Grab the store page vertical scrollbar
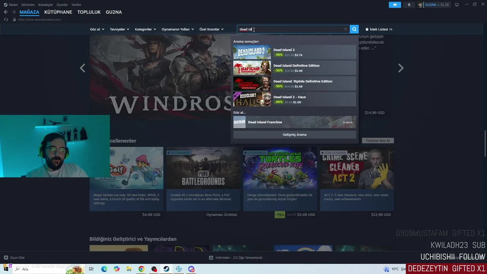 point(485,143)
